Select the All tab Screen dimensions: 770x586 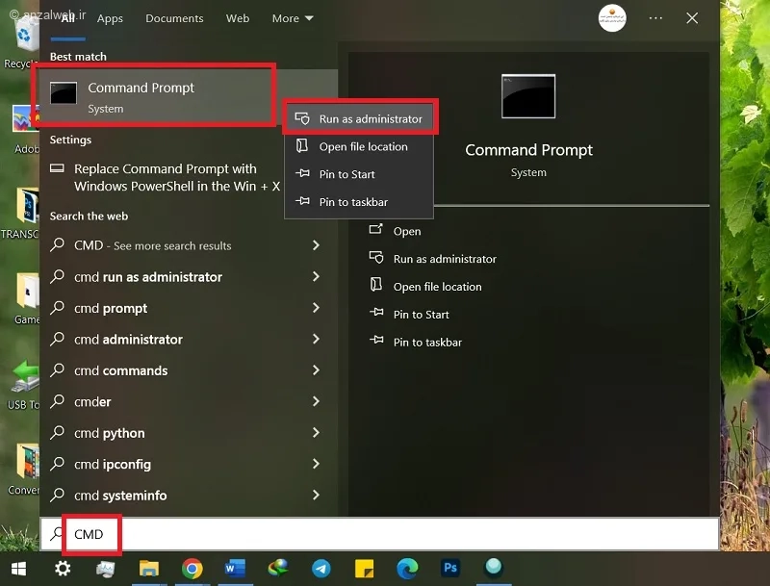pos(67,18)
